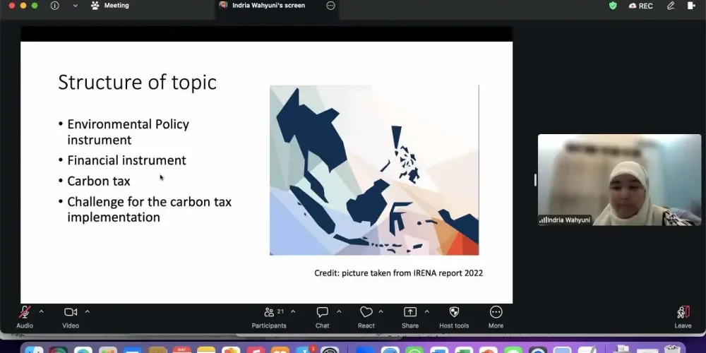Click the green encryption shield icon
This screenshot has height=353, width=706.
click(613, 6)
